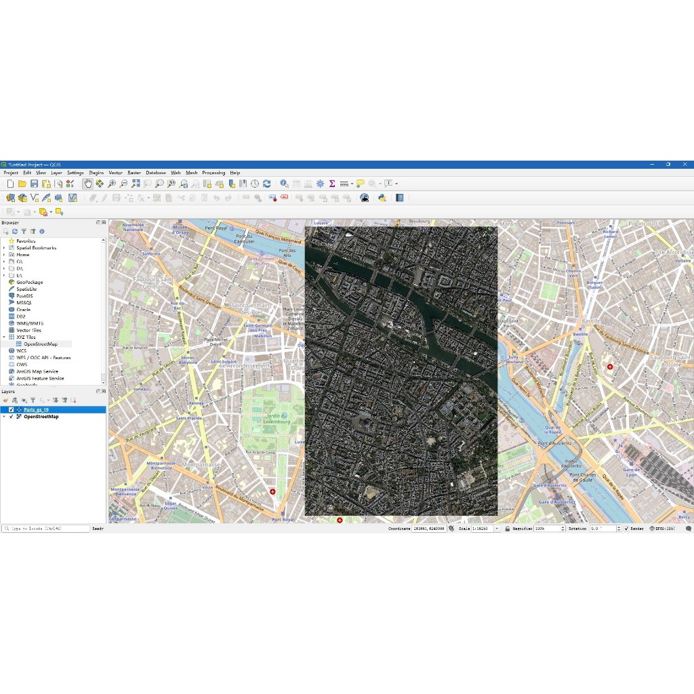Viewport: 694px width, 694px height.
Task: Open the Vector menu
Action: pyautogui.click(x=115, y=173)
